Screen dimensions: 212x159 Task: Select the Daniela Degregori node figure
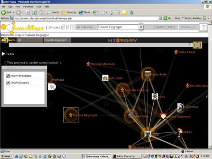[x=71, y=115]
